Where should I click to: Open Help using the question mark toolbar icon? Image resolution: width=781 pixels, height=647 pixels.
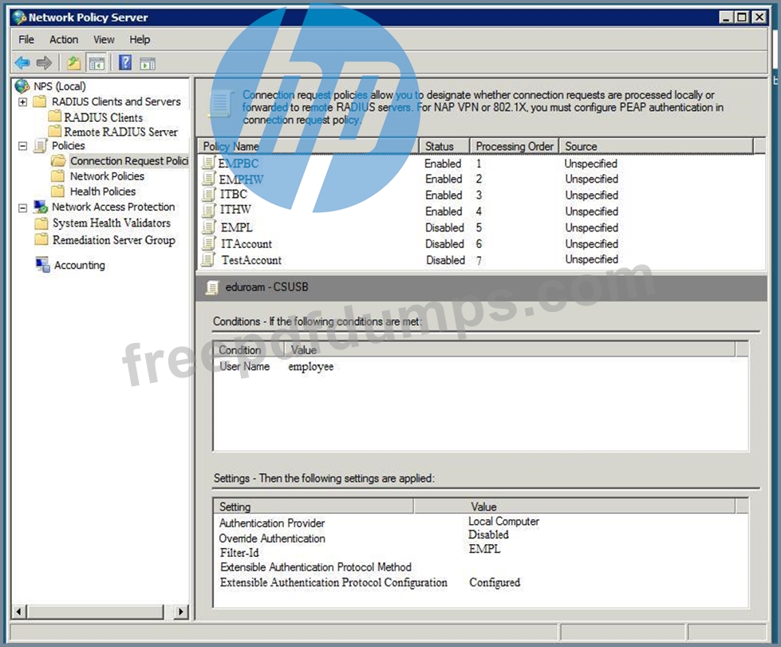[125, 62]
